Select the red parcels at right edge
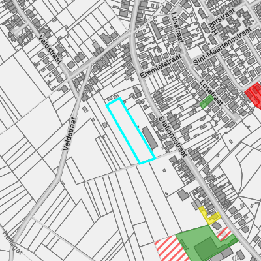 (254, 95)
